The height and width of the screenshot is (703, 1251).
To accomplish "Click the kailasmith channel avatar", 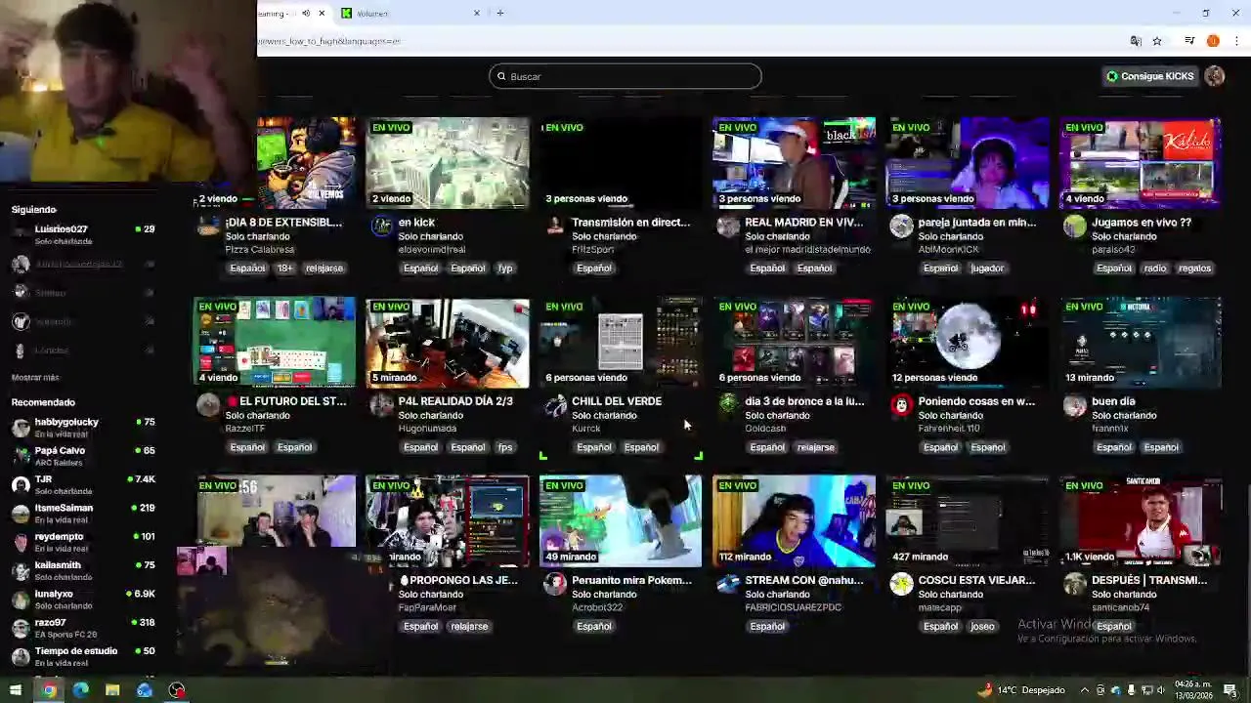I will (21, 570).
